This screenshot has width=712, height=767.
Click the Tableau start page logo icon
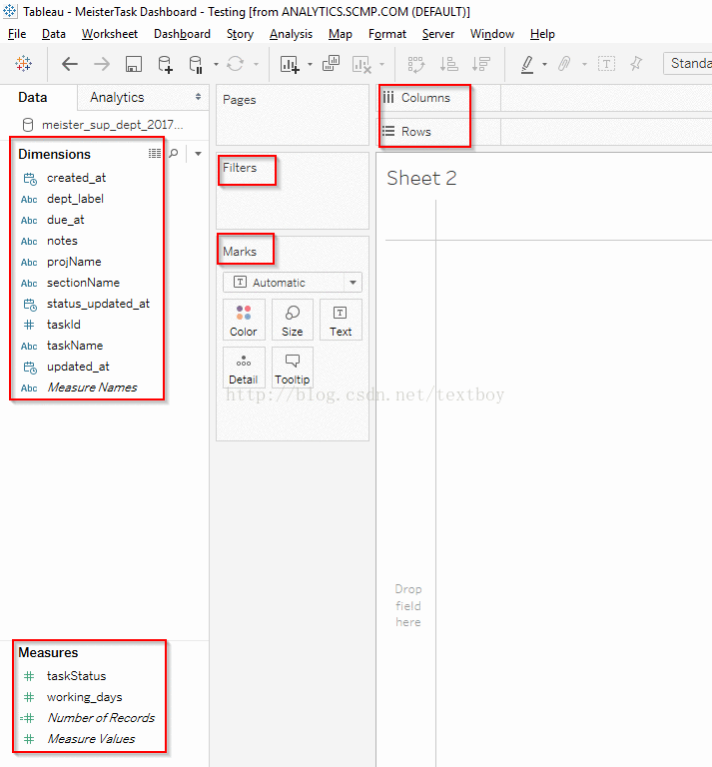pos(23,64)
